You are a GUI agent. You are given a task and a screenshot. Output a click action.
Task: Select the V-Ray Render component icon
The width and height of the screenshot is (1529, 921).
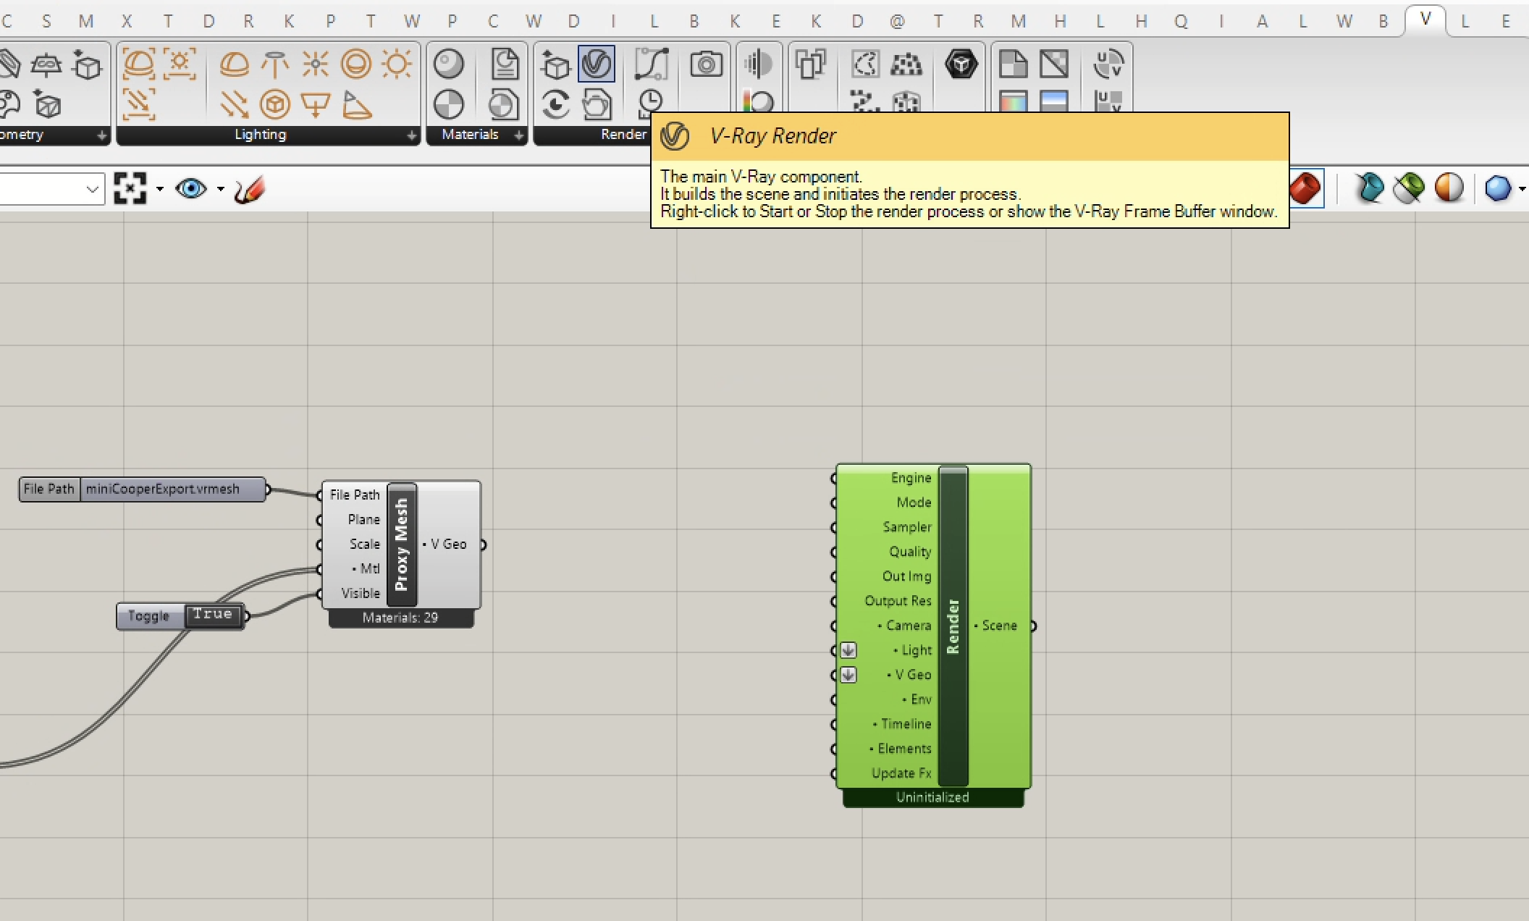click(597, 64)
